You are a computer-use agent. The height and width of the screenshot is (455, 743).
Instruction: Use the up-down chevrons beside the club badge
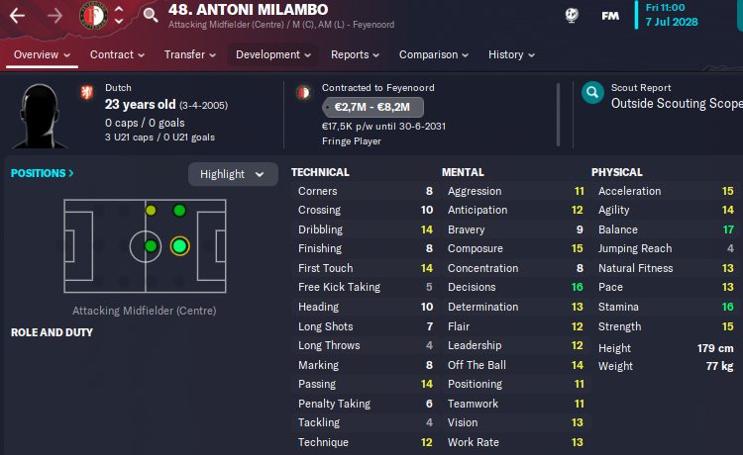coord(119,15)
